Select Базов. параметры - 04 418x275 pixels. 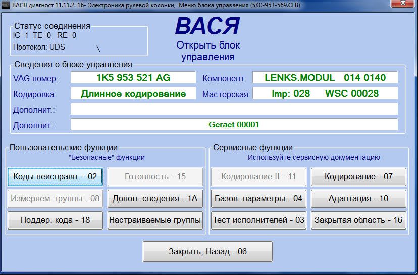(258, 199)
